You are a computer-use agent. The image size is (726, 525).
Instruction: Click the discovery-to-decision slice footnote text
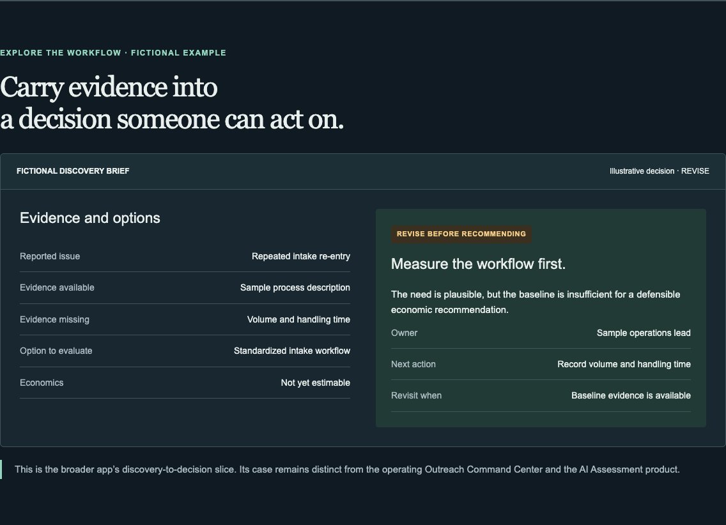pyautogui.click(x=347, y=469)
